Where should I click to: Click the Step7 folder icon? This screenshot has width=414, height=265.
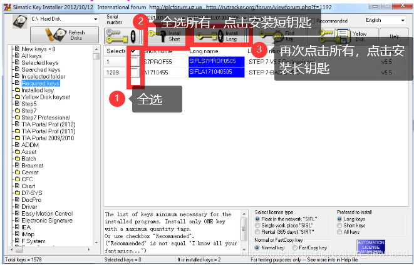[x=18, y=111]
